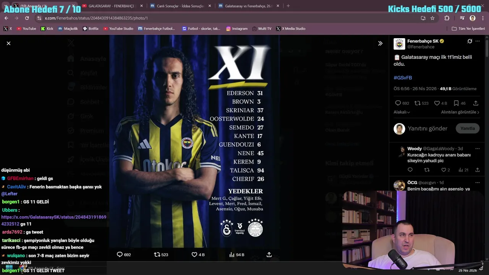Open the Futbol - skorlar bookmark
Screen dimensions: 489x275
tap(201, 29)
